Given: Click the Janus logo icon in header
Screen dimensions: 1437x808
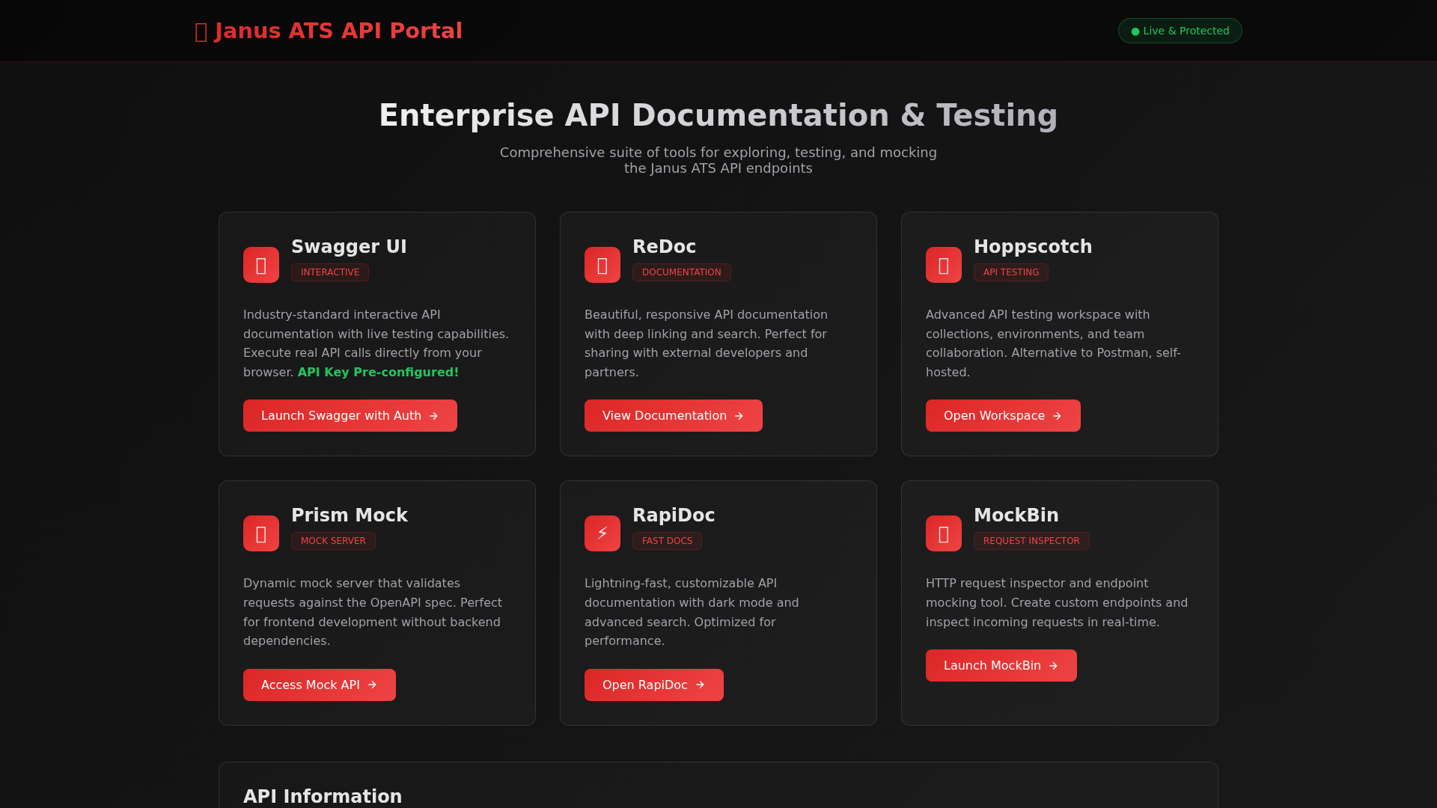Looking at the screenshot, I should [x=201, y=31].
